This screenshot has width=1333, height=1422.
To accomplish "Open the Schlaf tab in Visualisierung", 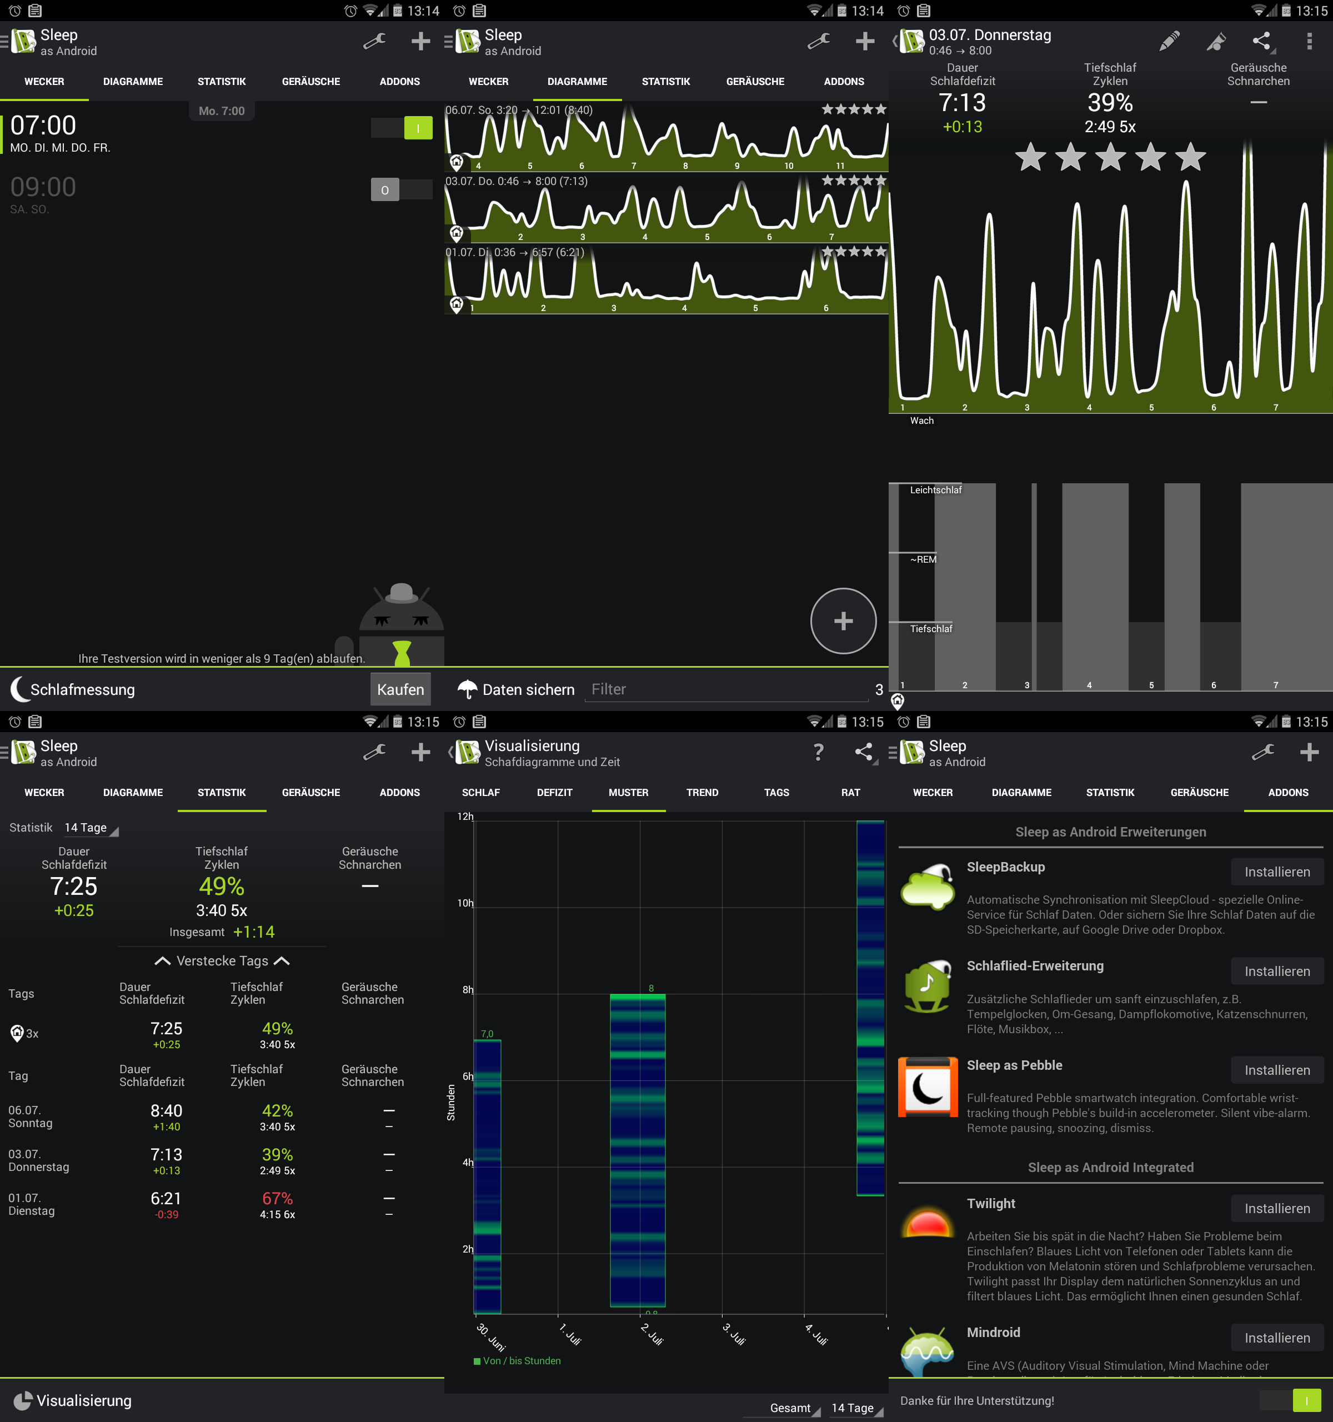I will pos(480,793).
